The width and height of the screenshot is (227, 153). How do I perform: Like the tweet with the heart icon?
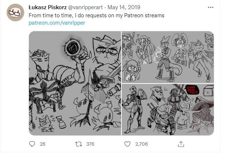point(127,144)
